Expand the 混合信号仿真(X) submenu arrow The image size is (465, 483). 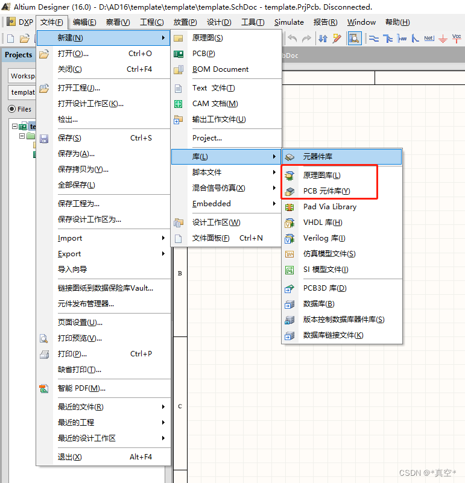pos(274,188)
